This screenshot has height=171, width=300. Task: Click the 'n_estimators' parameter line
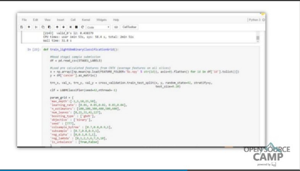[85, 109]
